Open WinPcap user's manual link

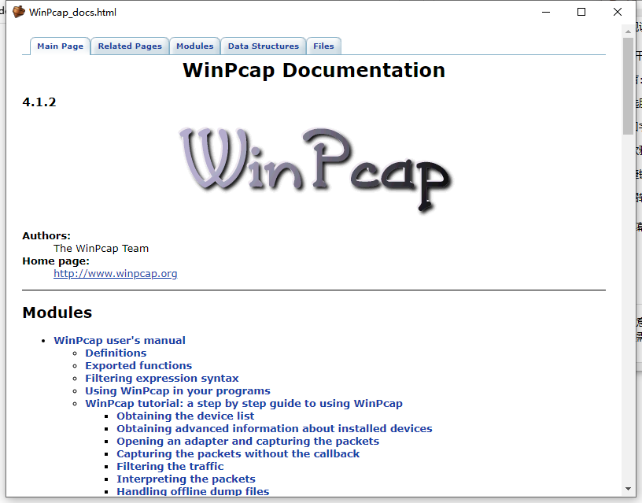pyautogui.click(x=120, y=340)
